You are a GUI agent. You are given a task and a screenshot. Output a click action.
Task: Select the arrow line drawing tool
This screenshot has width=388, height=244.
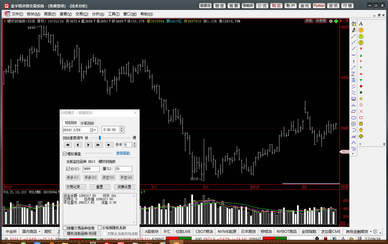(x=354, y=67)
